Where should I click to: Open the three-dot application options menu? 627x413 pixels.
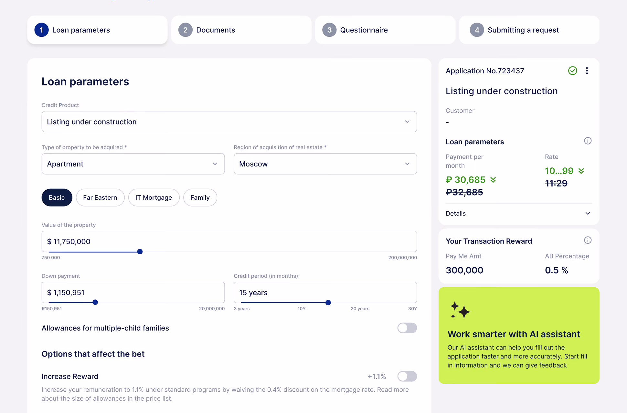pyautogui.click(x=587, y=71)
